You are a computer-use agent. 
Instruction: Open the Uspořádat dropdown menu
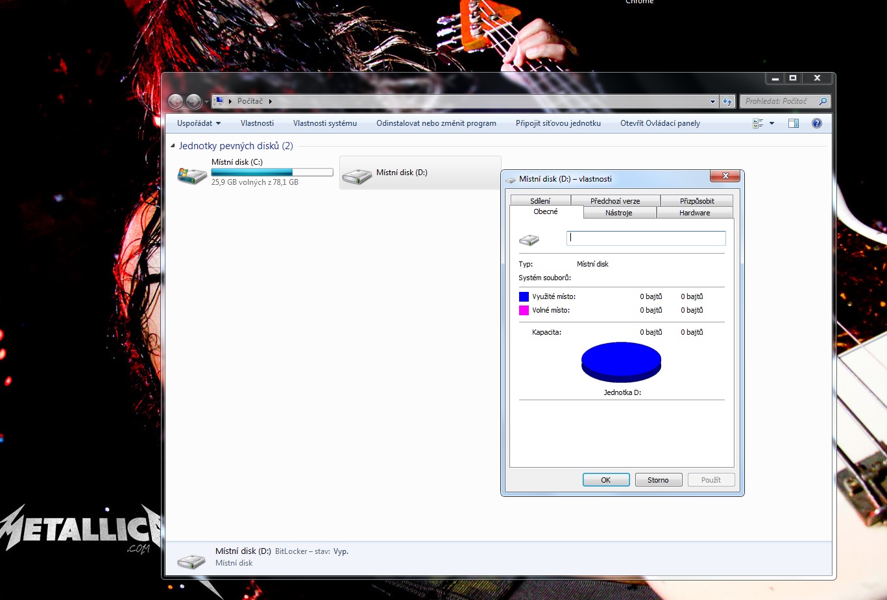tap(199, 123)
